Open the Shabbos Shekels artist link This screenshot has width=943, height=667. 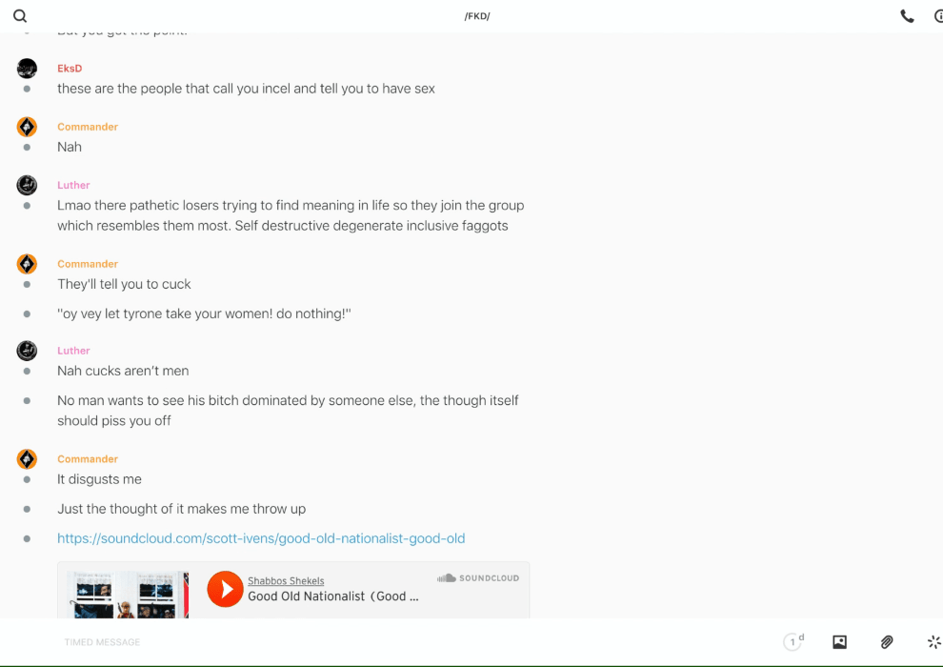pos(286,581)
